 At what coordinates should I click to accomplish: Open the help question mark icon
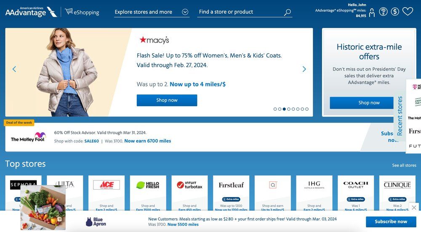click(x=383, y=11)
